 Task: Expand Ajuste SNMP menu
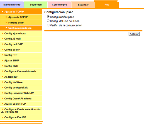(x=21, y=60)
